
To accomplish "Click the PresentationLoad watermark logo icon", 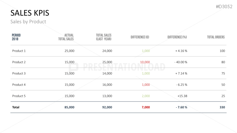I will click(x=74, y=67).
